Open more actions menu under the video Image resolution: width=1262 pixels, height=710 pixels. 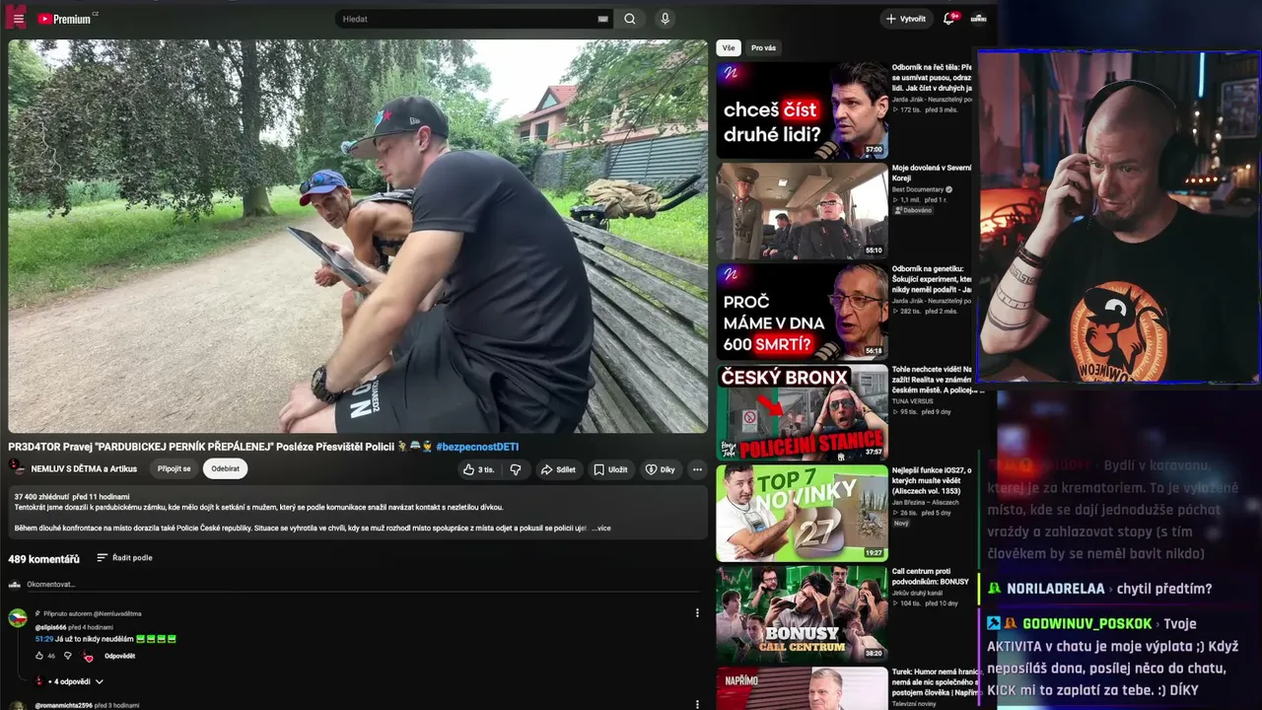tap(697, 469)
